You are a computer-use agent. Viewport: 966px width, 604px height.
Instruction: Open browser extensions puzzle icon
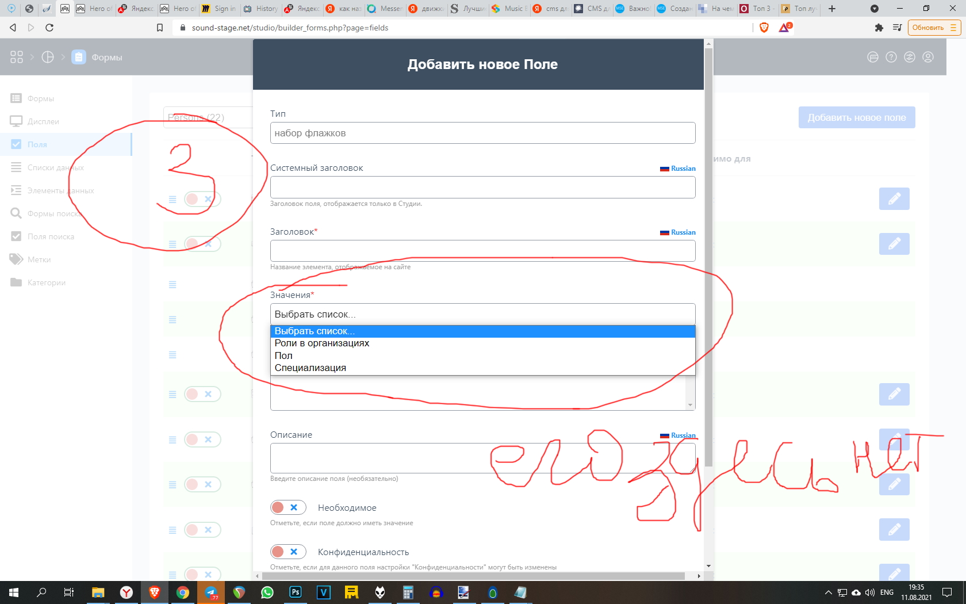click(879, 28)
